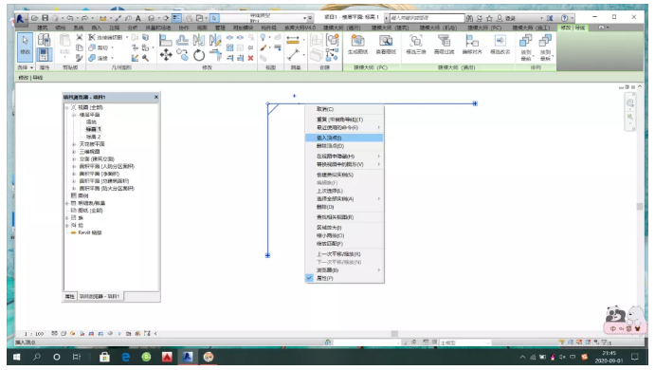The image size is (655, 370).
Task: Open the 选择 panel dropdown
Action: click(25, 67)
